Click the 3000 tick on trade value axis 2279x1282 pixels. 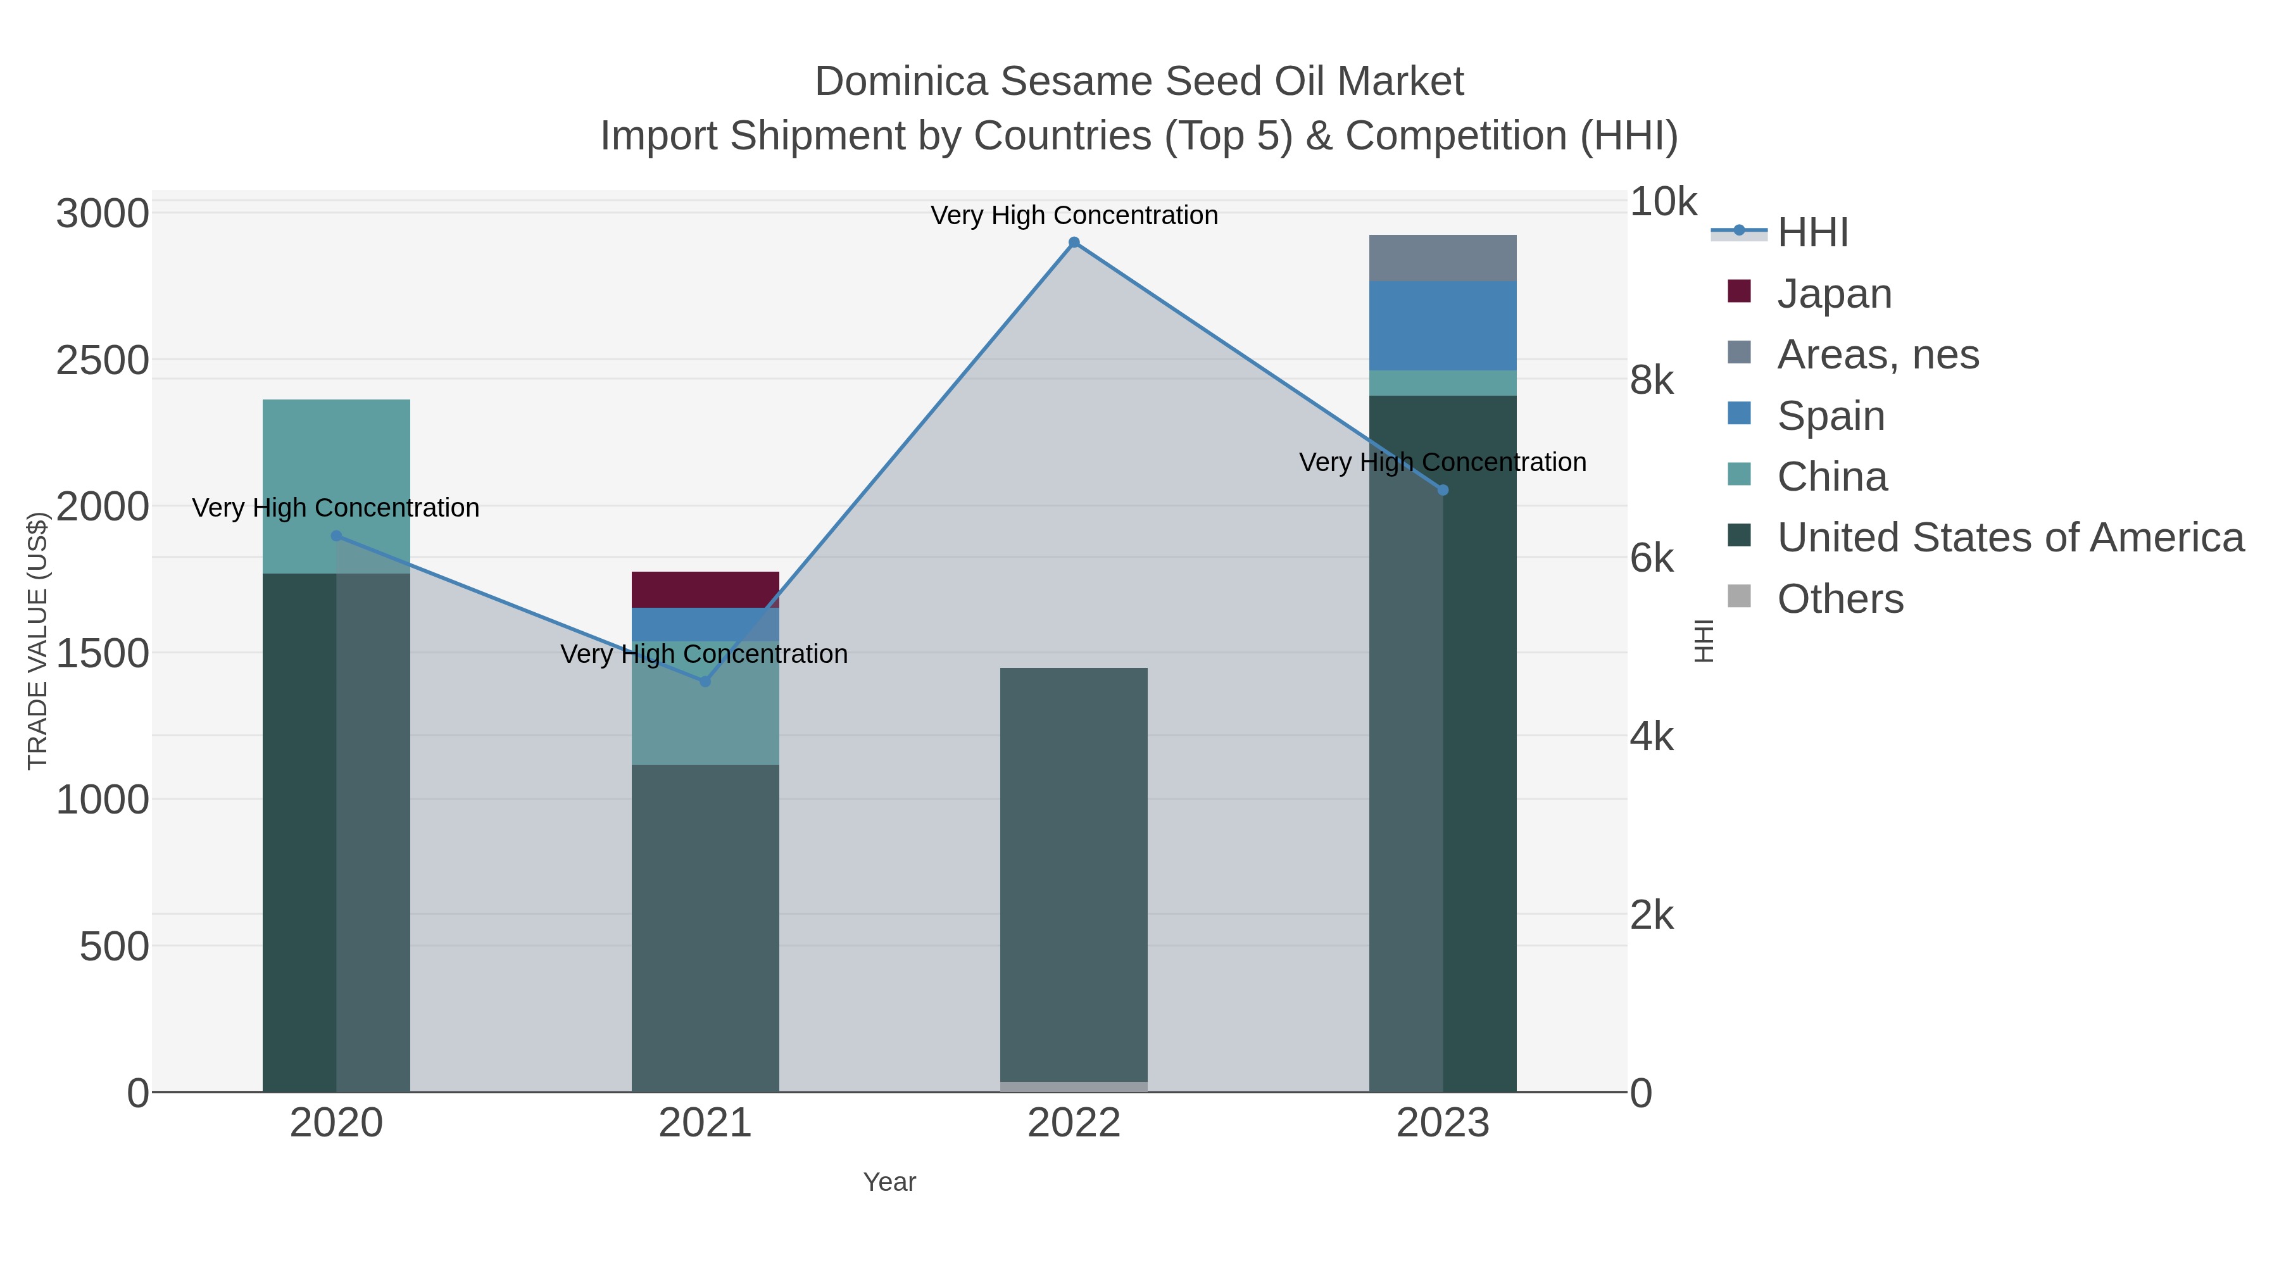tap(103, 214)
